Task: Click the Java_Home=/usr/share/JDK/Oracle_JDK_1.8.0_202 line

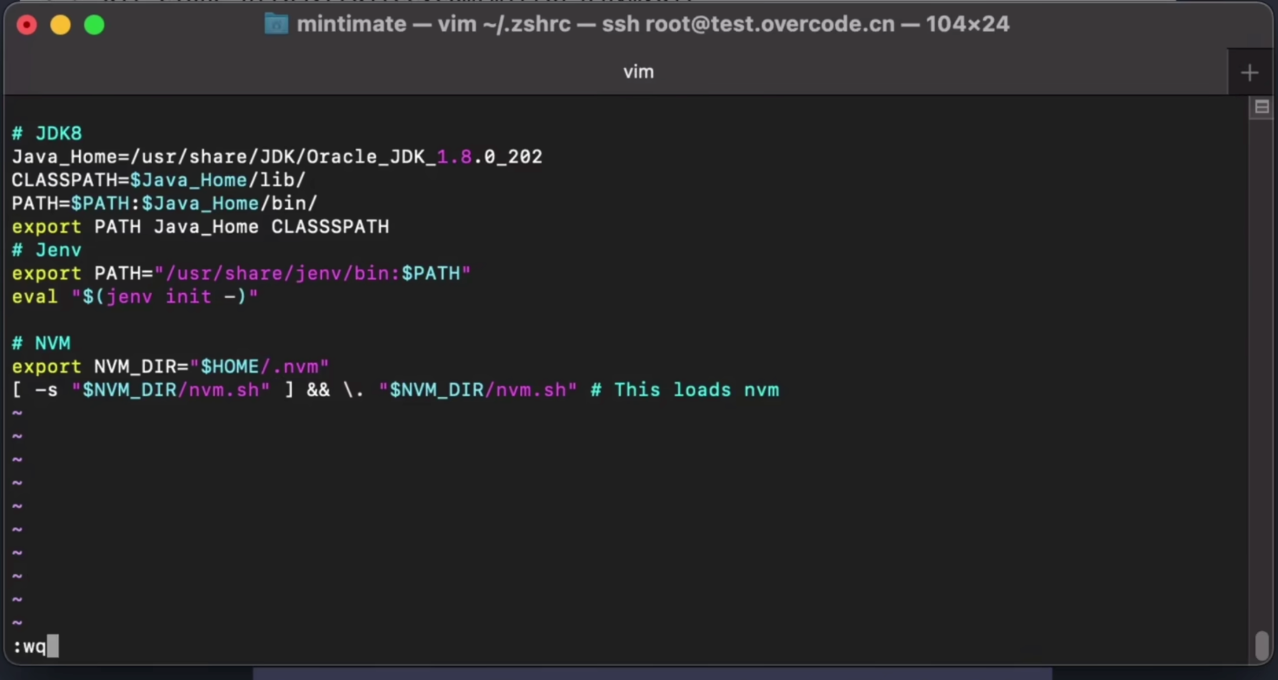Action: click(x=277, y=157)
